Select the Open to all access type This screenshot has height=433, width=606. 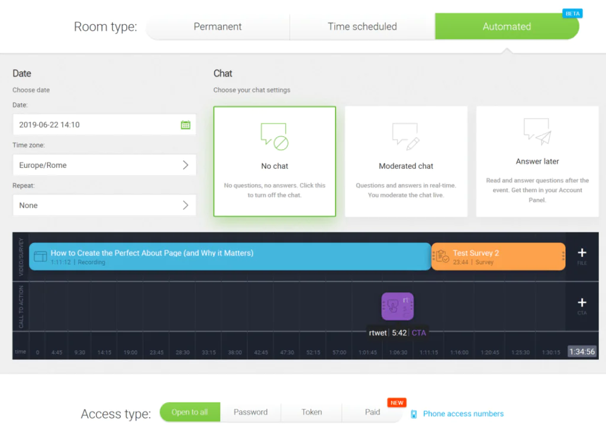190,412
